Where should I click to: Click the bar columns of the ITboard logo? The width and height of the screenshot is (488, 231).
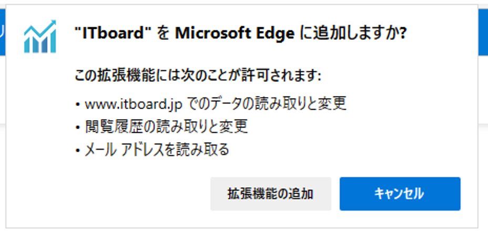pos(40,43)
